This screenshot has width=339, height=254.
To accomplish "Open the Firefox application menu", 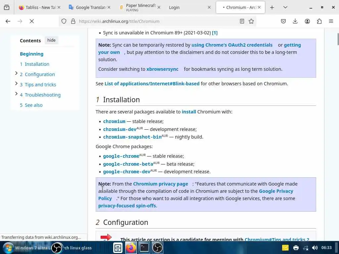I will tap(331, 21).
